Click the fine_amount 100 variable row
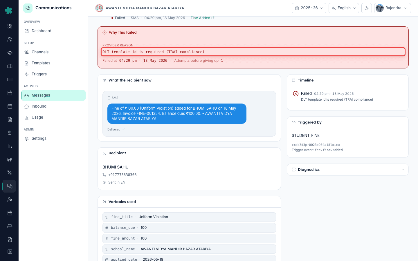Viewport: 418px width, 261px height. (189, 238)
